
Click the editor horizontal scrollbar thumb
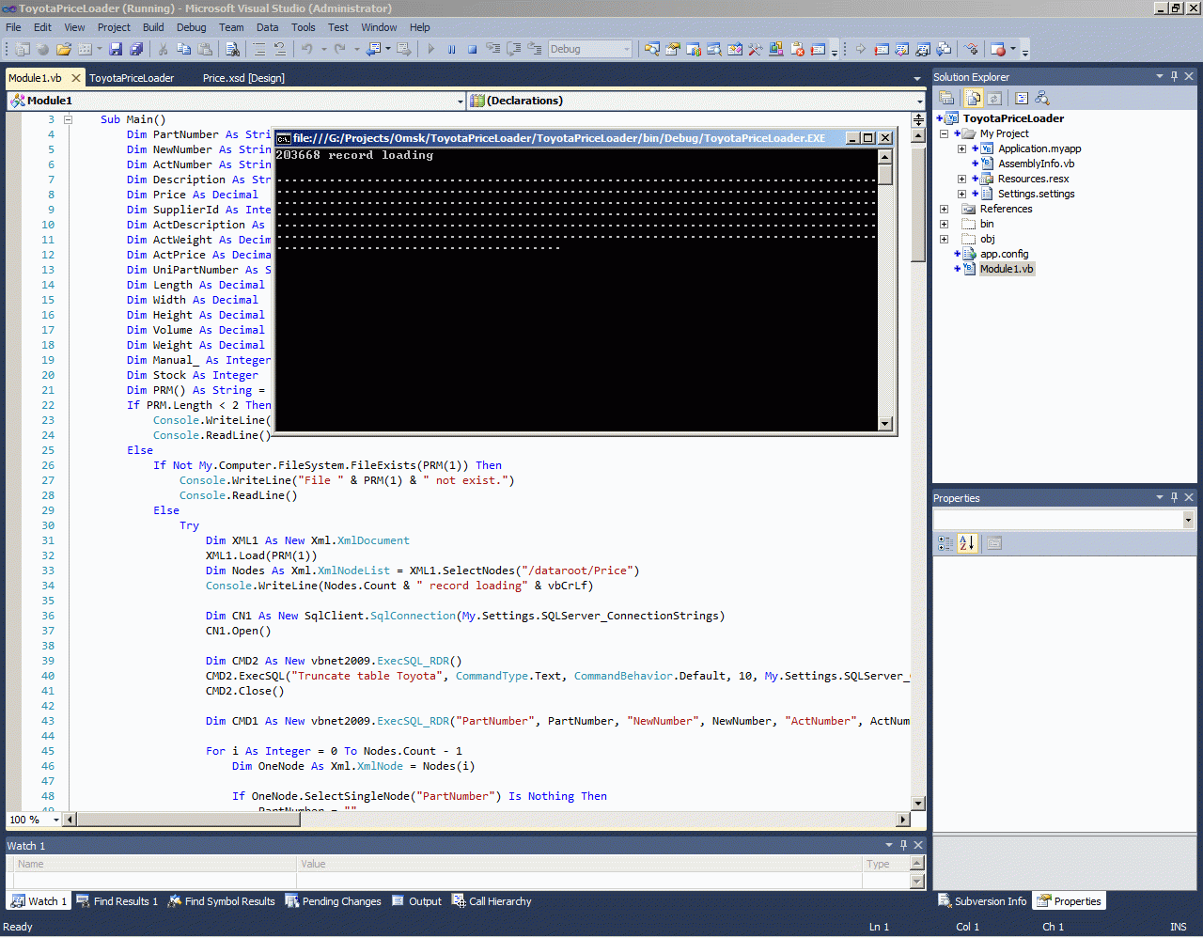(188, 820)
